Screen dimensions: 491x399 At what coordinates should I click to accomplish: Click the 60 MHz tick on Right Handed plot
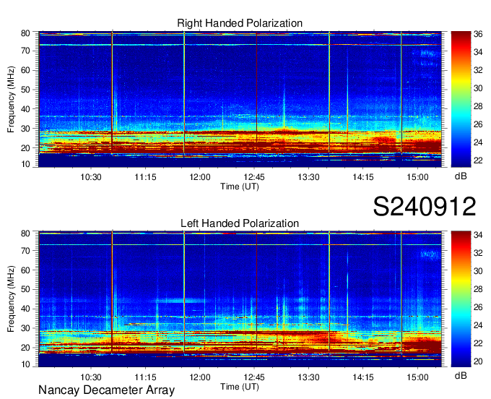[25, 70]
